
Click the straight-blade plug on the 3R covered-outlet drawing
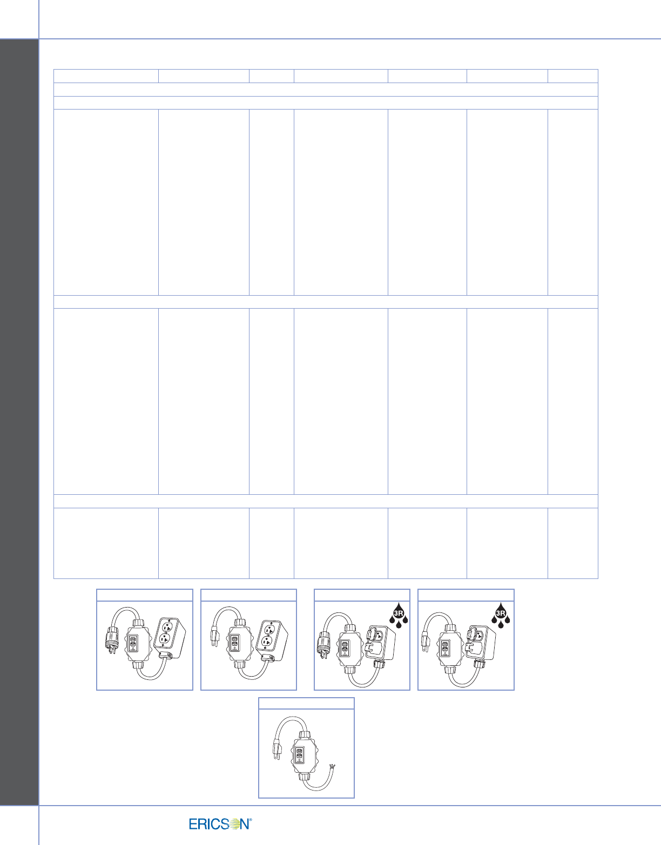(426, 640)
